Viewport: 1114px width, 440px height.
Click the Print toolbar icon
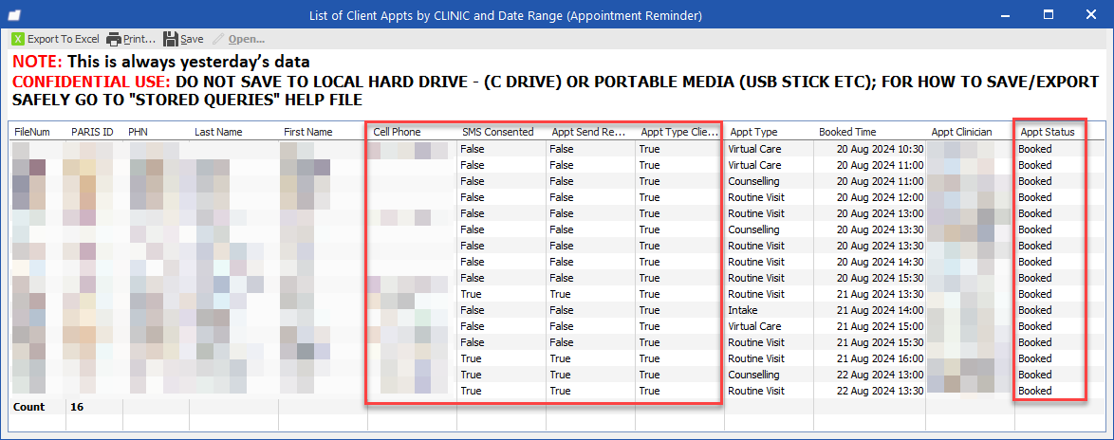point(114,39)
